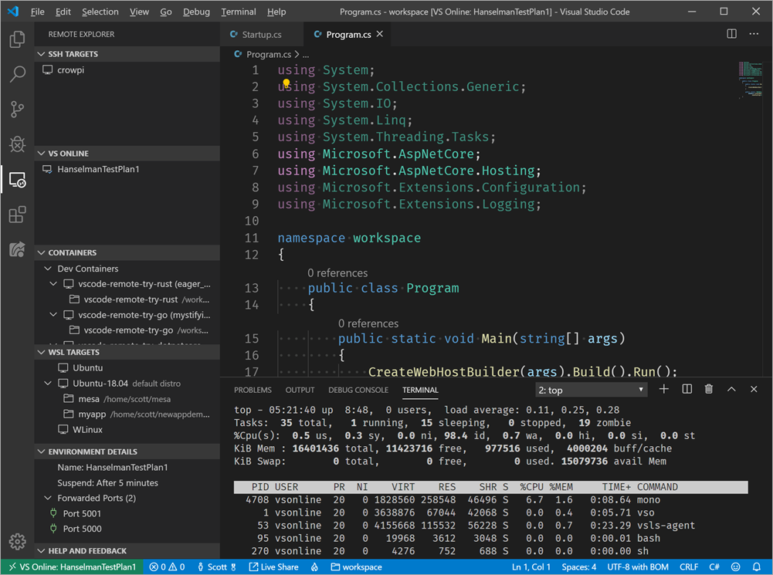Image resolution: width=773 pixels, height=575 pixels.
Task: Select the Remote Explorer activity bar icon
Action: 17,180
